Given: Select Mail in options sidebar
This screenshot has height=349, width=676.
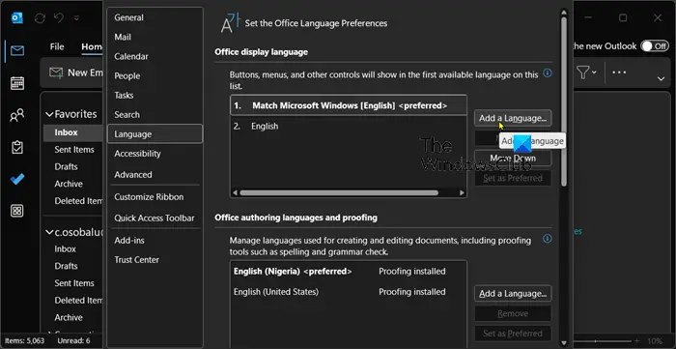Looking at the screenshot, I should click(155, 37).
